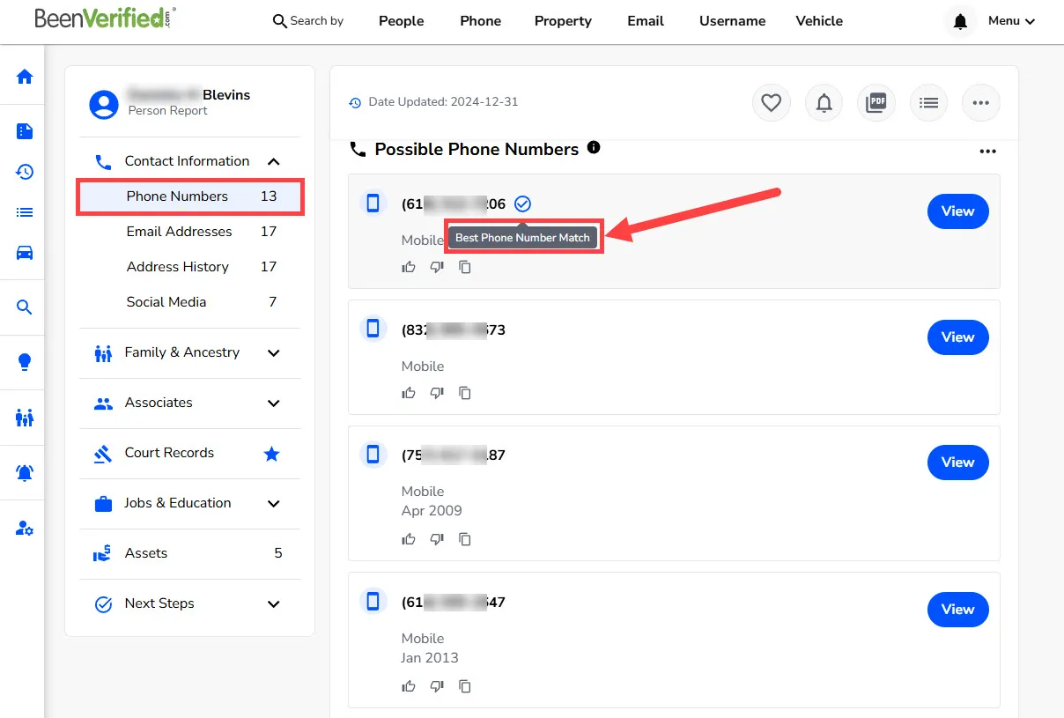Thumbs down the (83x) mobile number

(x=436, y=393)
